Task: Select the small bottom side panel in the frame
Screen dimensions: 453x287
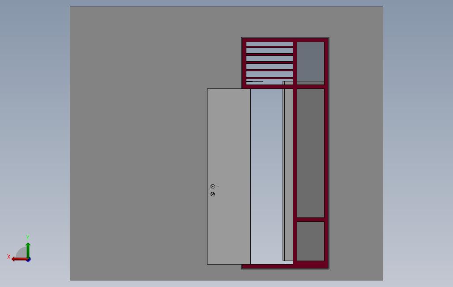Action: (x=310, y=241)
